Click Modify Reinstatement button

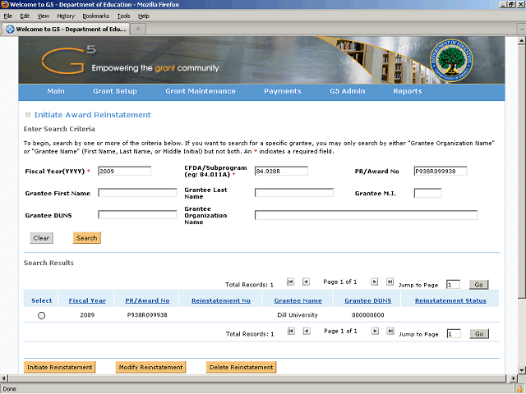(x=150, y=367)
